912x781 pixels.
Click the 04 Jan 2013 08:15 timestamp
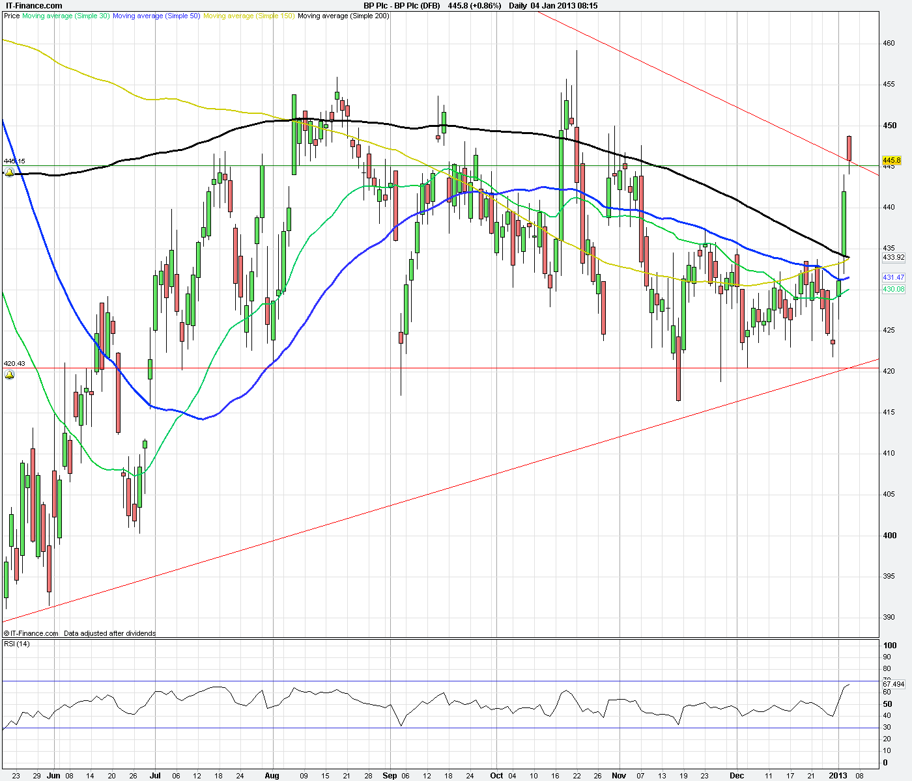pos(564,6)
